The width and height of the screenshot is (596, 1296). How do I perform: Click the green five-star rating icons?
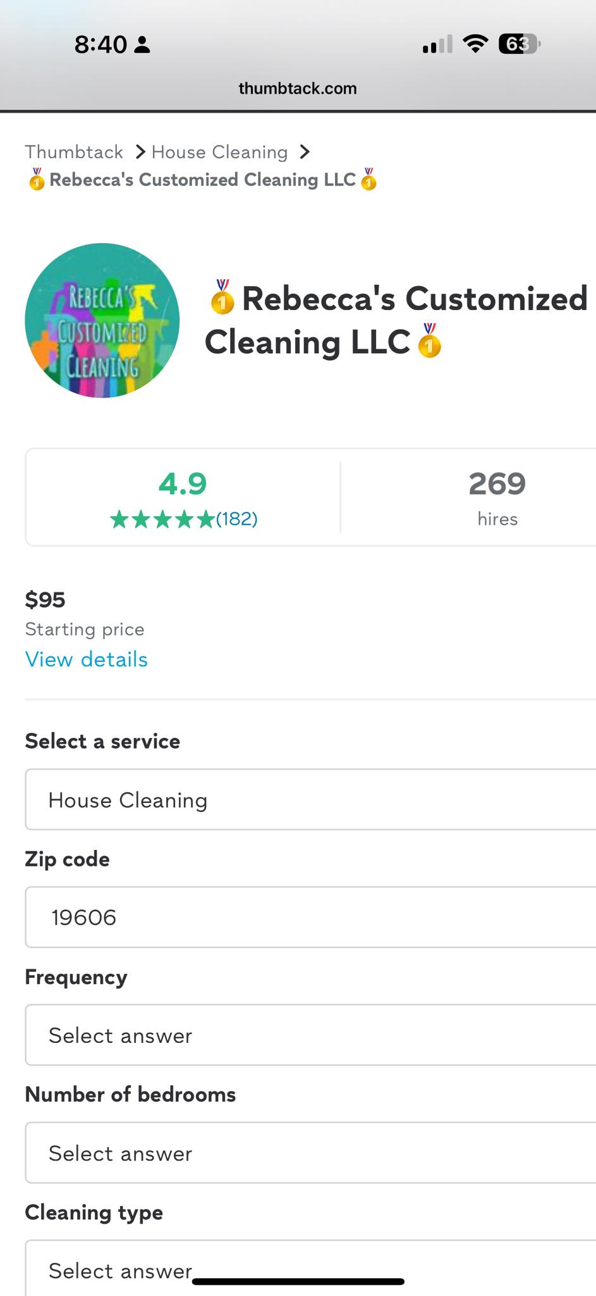(162, 520)
